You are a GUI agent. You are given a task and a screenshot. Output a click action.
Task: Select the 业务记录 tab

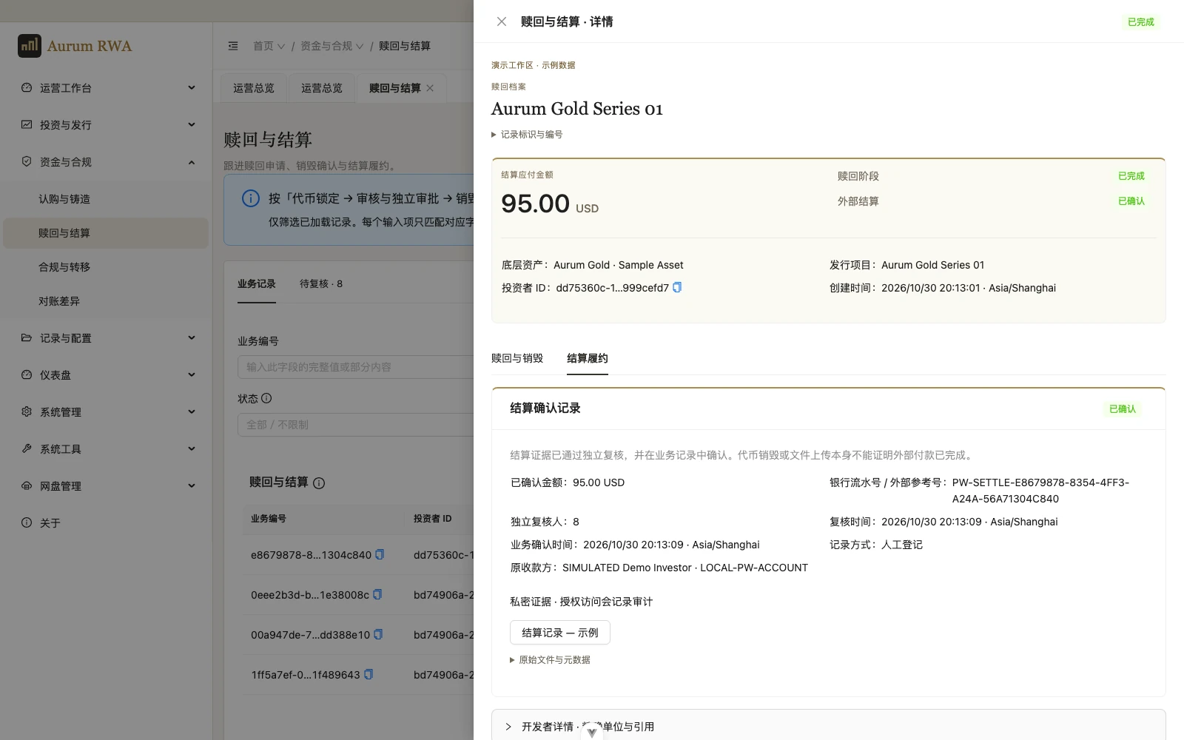click(257, 283)
